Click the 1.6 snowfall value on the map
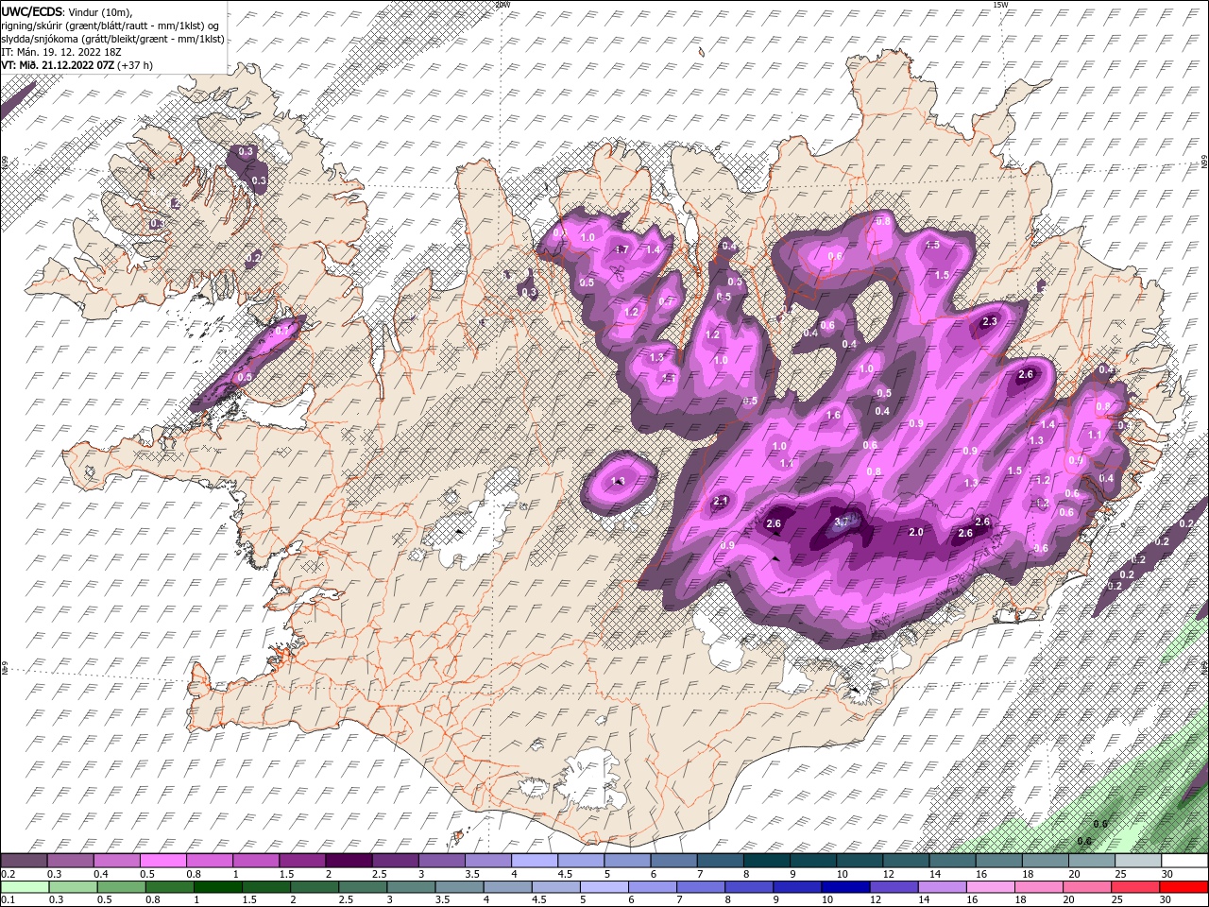1209x907 pixels. [834, 415]
